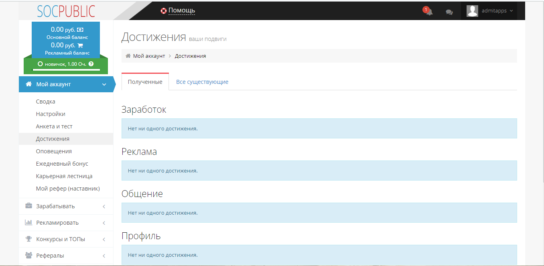
Task: Open Карьерная лестница in sidebar
Action: (x=64, y=176)
